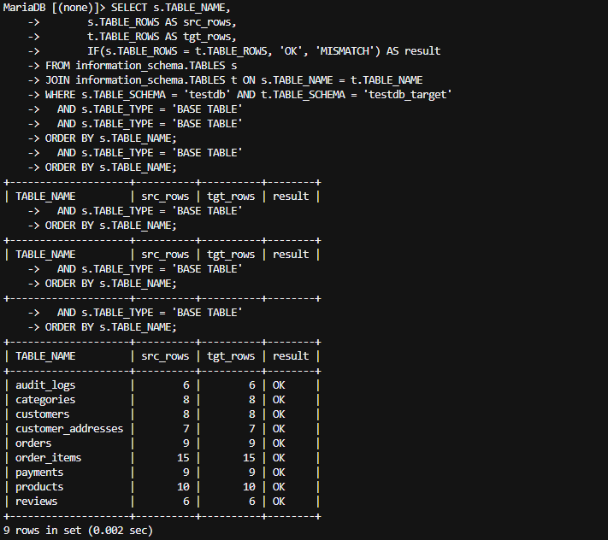Click the src_rows value 10 for products
Viewport: 608px width, 540px height.
183,486
